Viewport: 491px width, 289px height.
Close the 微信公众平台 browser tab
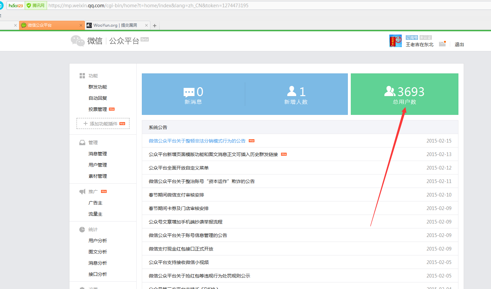[81, 25]
